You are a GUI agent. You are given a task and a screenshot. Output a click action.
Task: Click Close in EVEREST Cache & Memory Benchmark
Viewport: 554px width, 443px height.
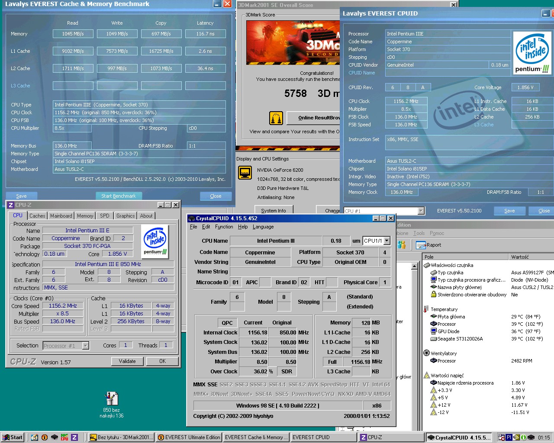coord(216,196)
